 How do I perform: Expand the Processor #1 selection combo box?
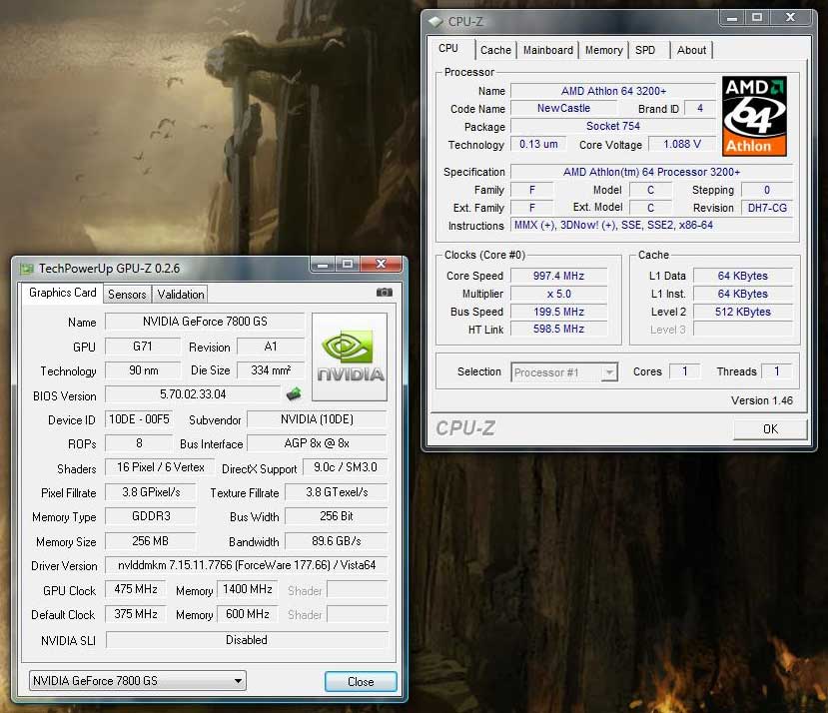pyautogui.click(x=564, y=372)
